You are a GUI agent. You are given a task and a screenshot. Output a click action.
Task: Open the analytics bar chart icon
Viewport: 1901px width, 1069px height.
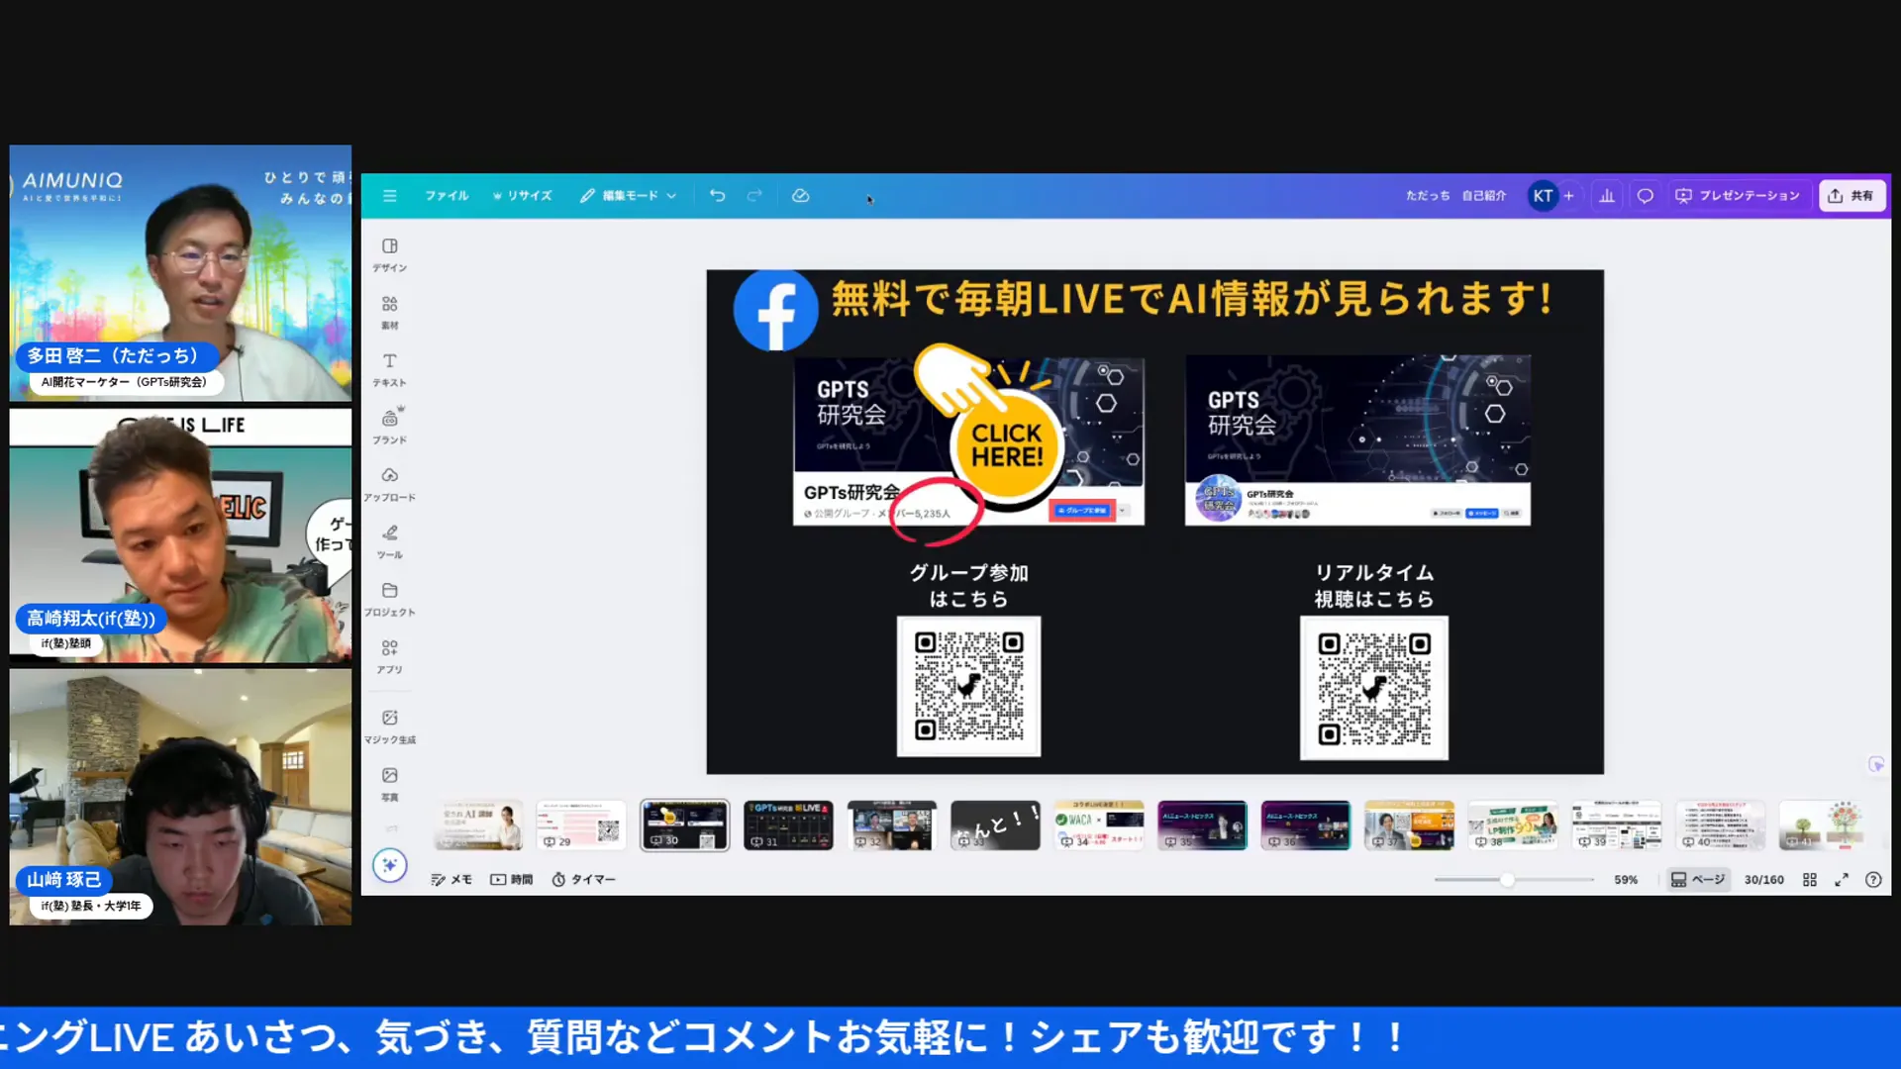1607,196
